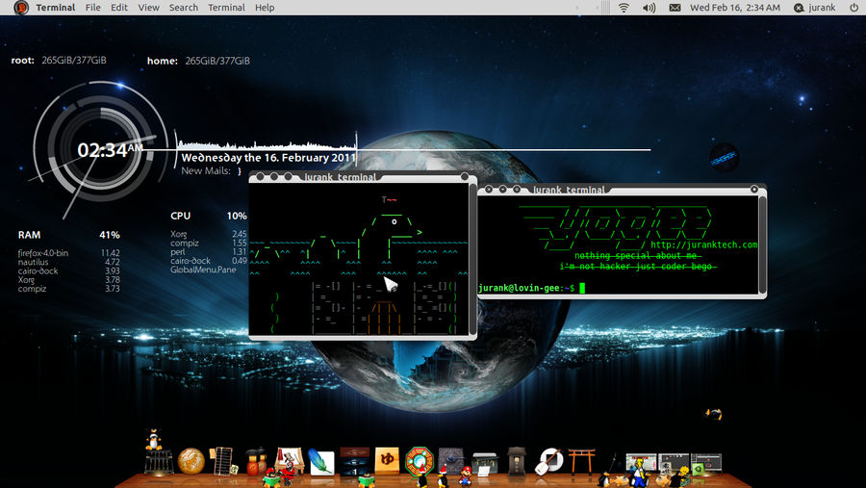Click "GlobalMenu.Pane" in the CPU list
Screen dimensions: 866x488
(x=203, y=270)
